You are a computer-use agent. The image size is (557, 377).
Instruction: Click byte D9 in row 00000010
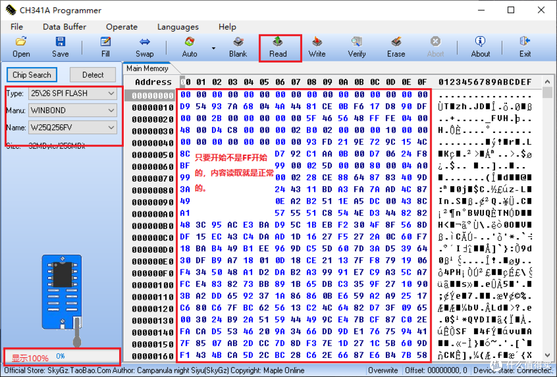click(185, 106)
